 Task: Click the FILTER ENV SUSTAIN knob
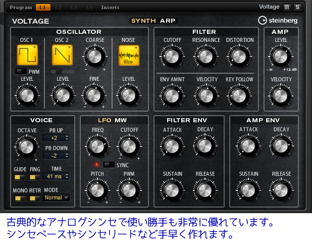[172, 190]
